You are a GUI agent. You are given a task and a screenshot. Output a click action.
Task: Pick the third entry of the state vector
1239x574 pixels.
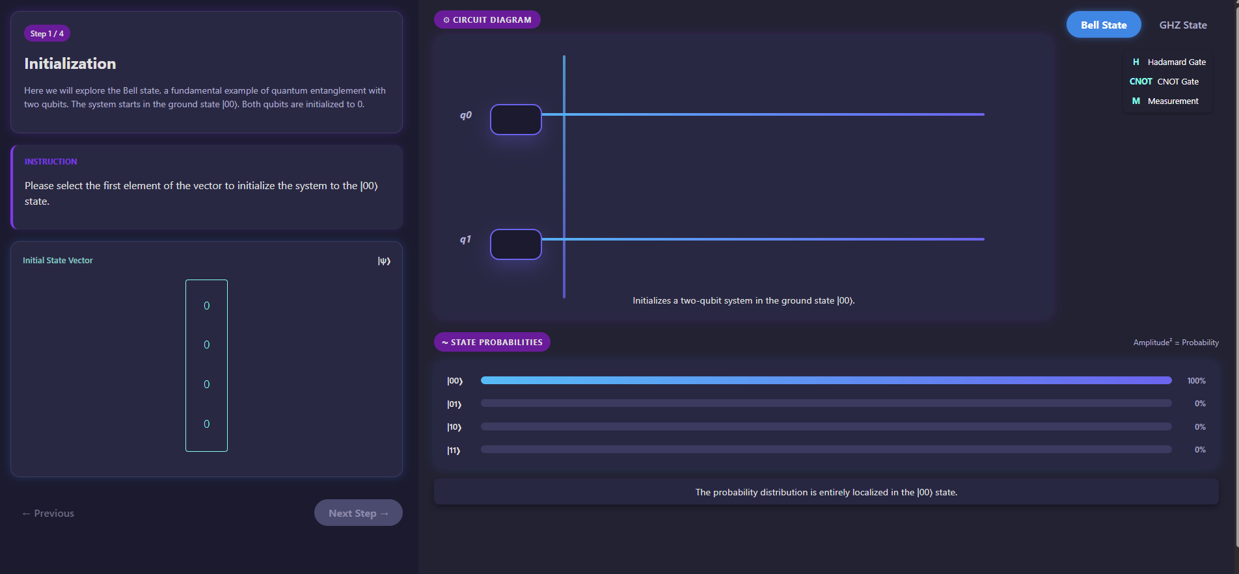pos(206,384)
